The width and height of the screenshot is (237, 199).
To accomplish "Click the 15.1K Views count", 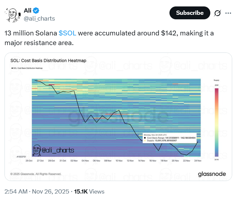I will point(89,191).
